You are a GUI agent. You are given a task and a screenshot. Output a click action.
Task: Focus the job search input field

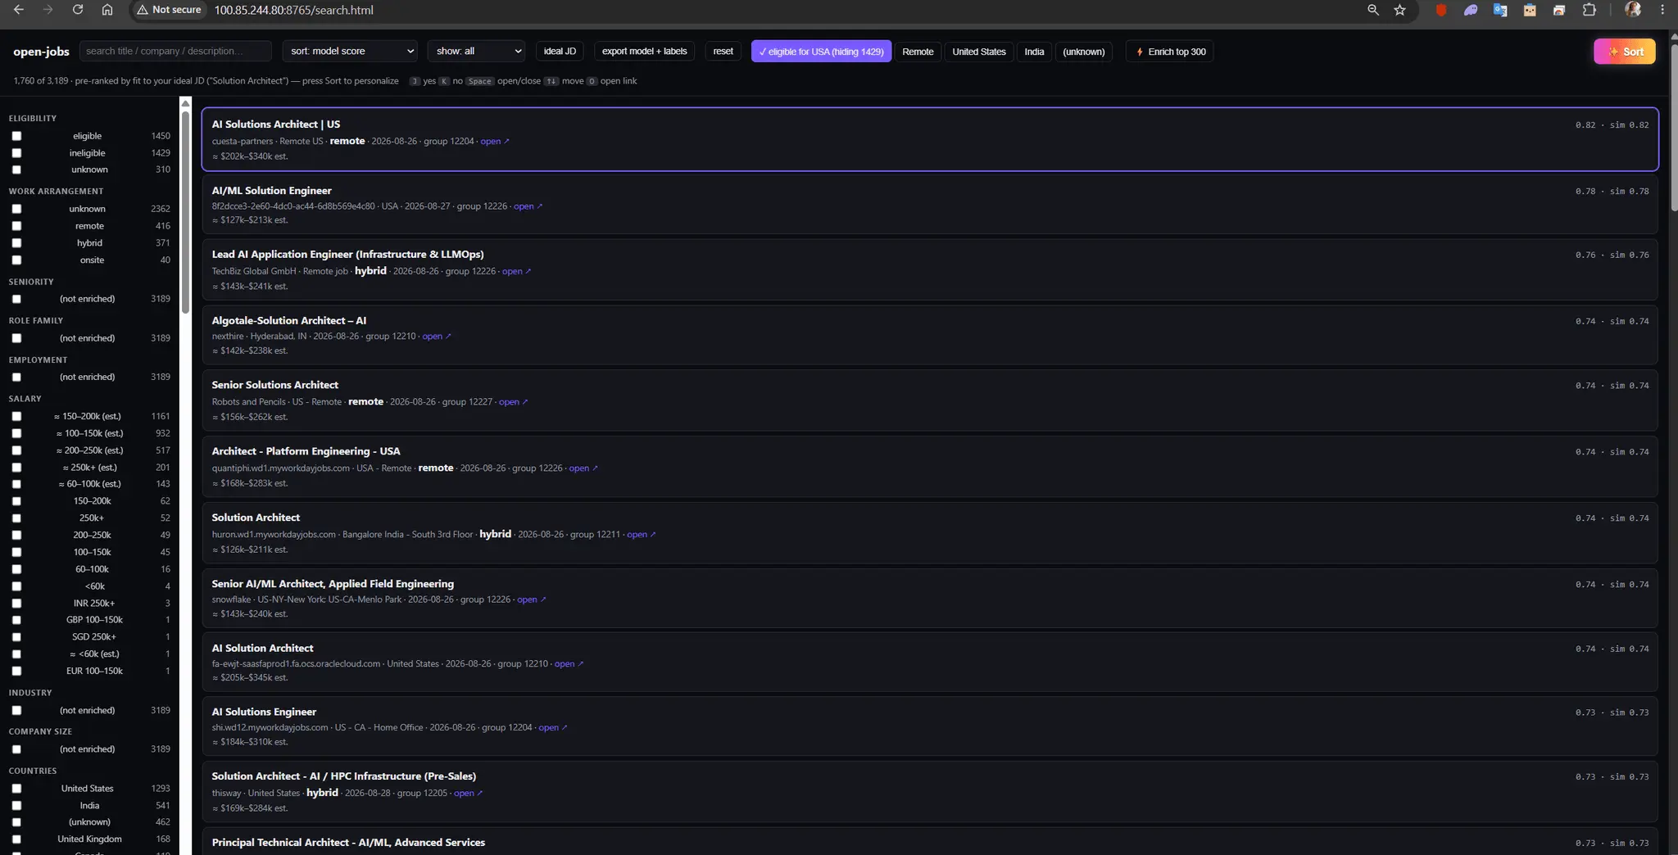(x=175, y=51)
